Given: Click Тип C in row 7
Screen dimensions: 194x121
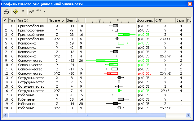Looking at the screenshot, I should coord(12,52).
